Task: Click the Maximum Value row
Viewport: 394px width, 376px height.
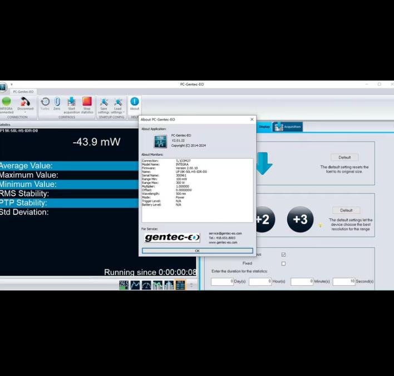Action: coord(69,175)
